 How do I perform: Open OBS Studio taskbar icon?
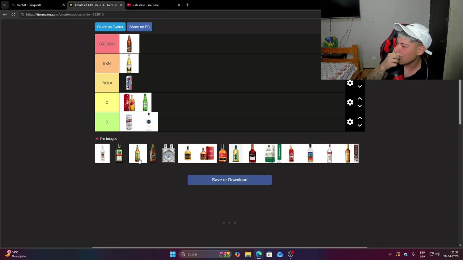coord(290,254)
